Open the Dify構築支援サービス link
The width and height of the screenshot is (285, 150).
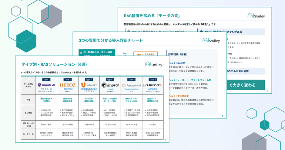click(89, 89)
